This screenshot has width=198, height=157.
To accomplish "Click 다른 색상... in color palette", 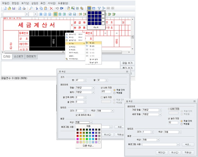I will (x=88, y=146).
